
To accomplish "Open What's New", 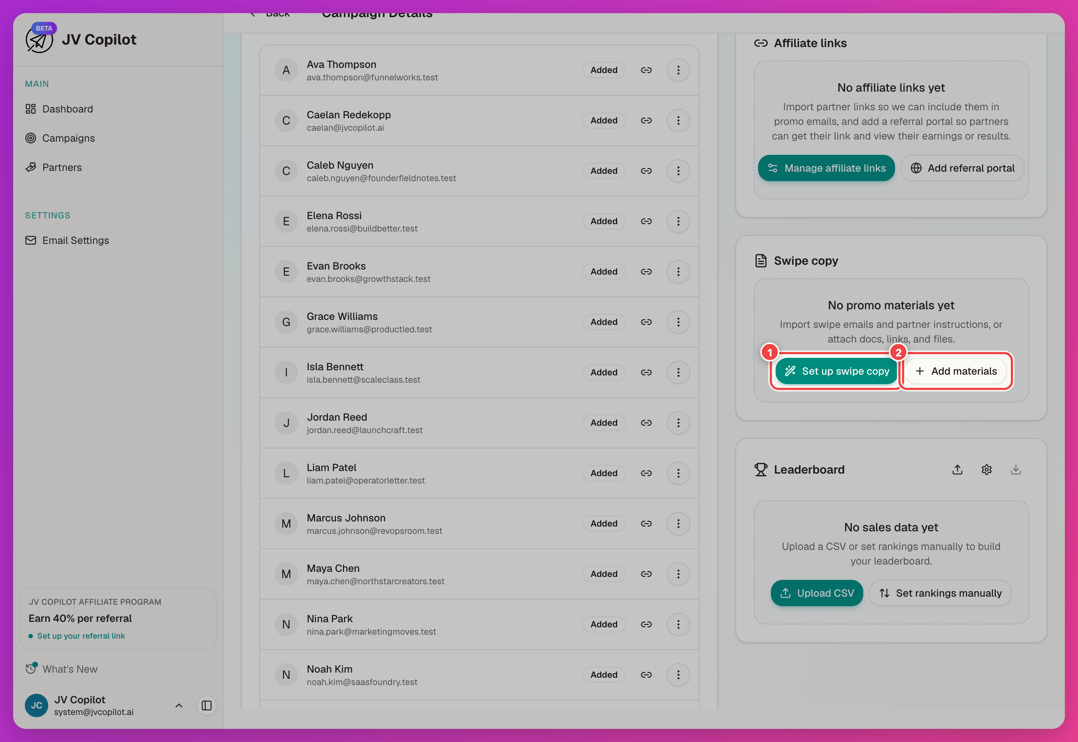I will 61,669.
